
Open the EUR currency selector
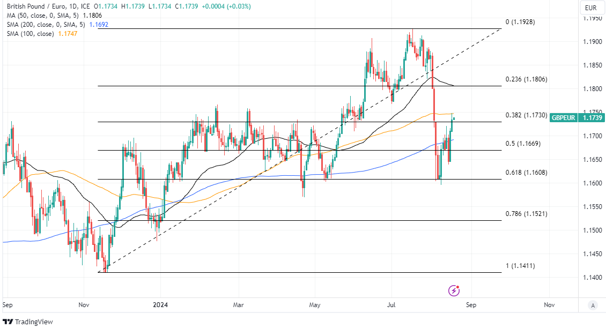click(x=591, y=8)
